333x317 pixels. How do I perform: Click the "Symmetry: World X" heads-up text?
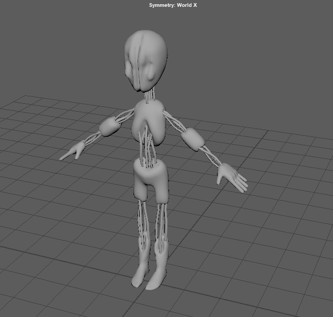click(173, 5)
